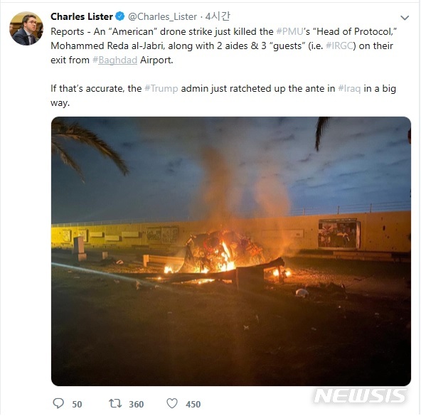Open the @Charles_Lister handle link
Viewport: 421px width, 416px height.
162,16
